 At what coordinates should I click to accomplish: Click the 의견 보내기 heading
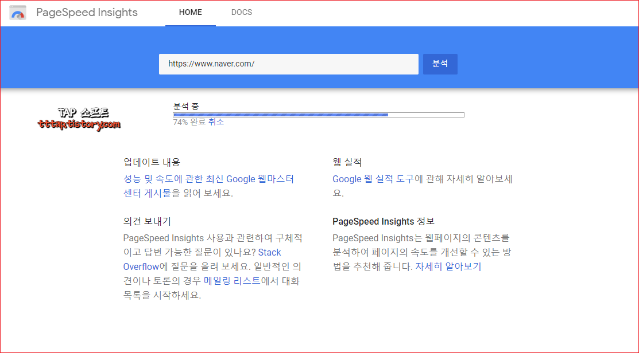click(x=147, y=222)
